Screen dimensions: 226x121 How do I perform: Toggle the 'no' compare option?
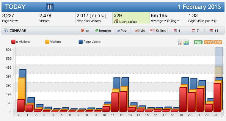click(84, 31)
